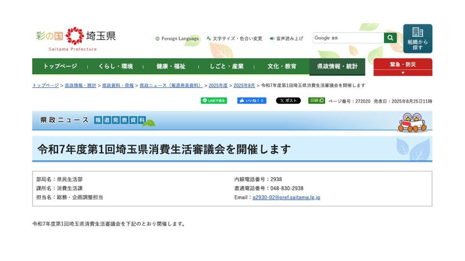Click the green 印刷 print button
This screenshot has width=465, height=261.
coord(316,101)
